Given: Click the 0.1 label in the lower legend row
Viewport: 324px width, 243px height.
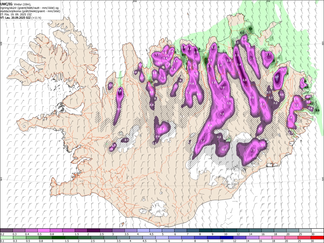Looking at the screenshot, I should 2,241.
